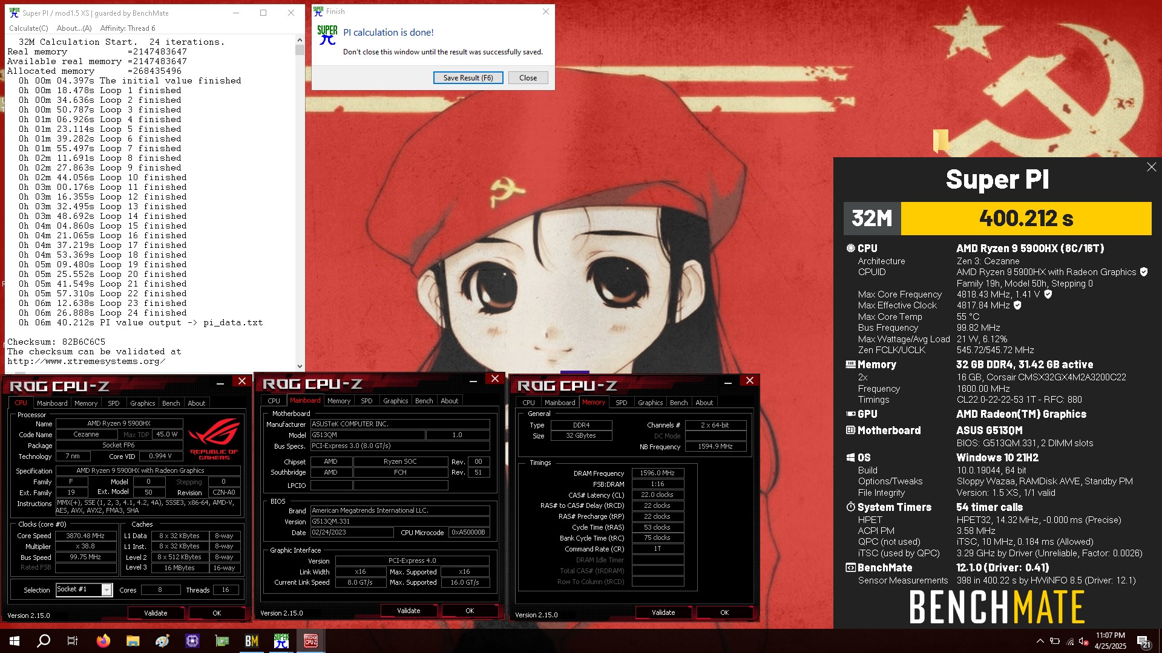Switch to Super PI via taskbar icon

point(281,641)
